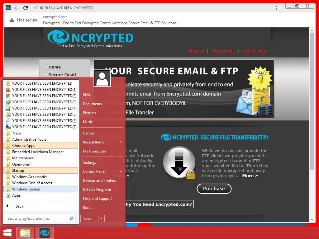
Task: Click the Not secure warning icon
Action: [12, 20]
